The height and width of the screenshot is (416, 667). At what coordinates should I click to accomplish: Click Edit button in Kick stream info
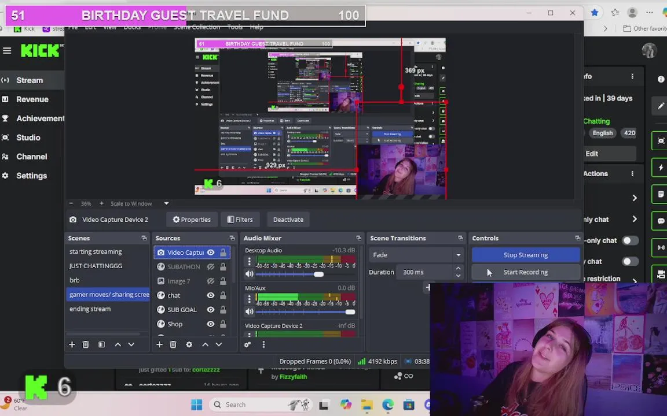pyautogui.click(x=610, y=154)
